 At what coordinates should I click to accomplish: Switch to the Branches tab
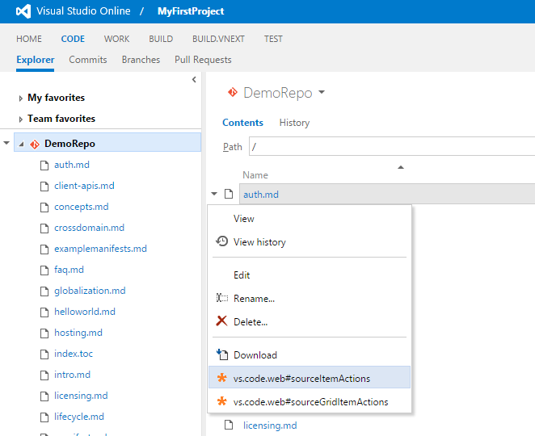tap(141, 60)
